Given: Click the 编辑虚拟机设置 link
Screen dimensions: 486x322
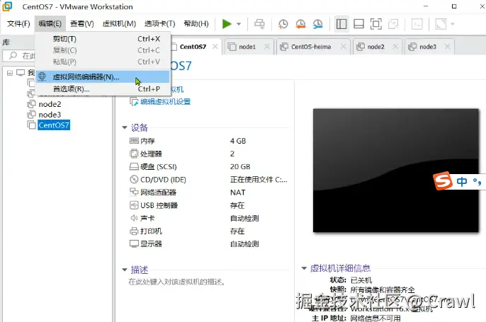Looking at the screenshot, I should coord(165,102).
